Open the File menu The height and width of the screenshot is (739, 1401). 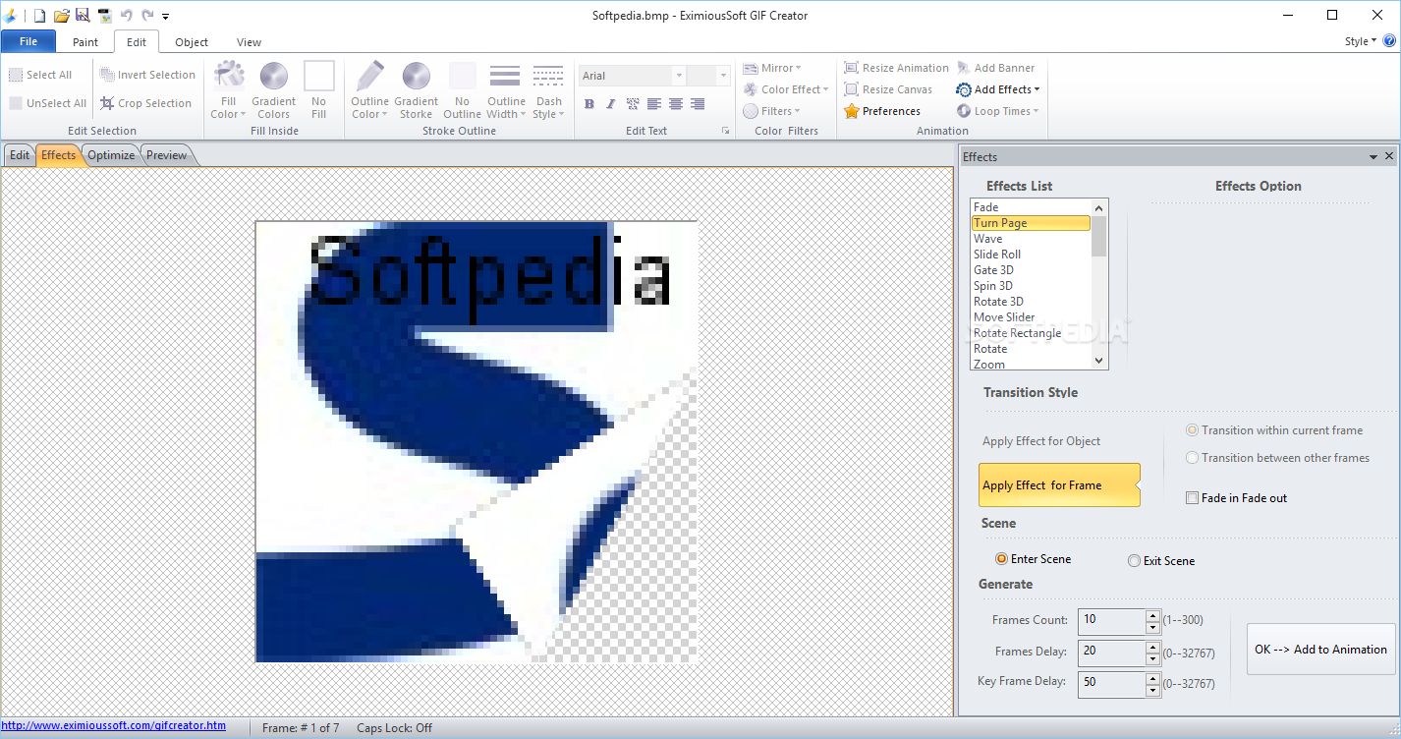pyautogui.click(x=28, y=41)
